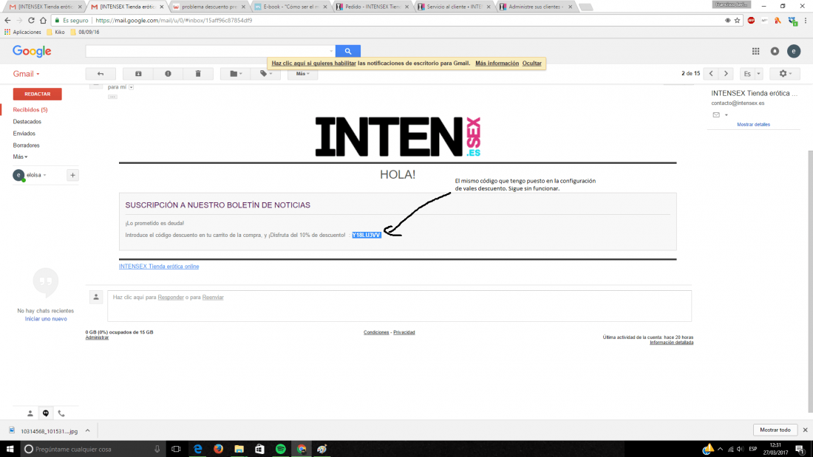Click REDACTAR compose button
This screenshot has width=813, height=457.
[x=38, y=94]
